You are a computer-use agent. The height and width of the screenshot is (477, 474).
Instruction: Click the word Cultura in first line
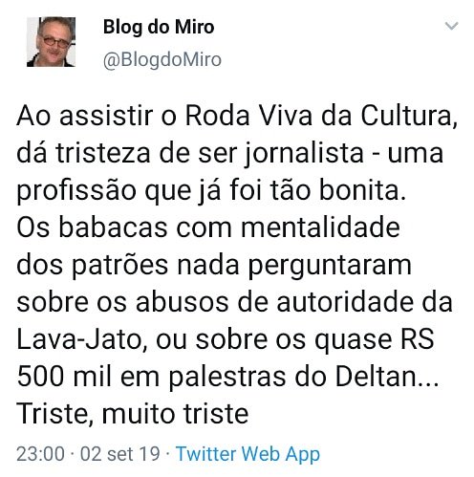click(x=409, y=116)
